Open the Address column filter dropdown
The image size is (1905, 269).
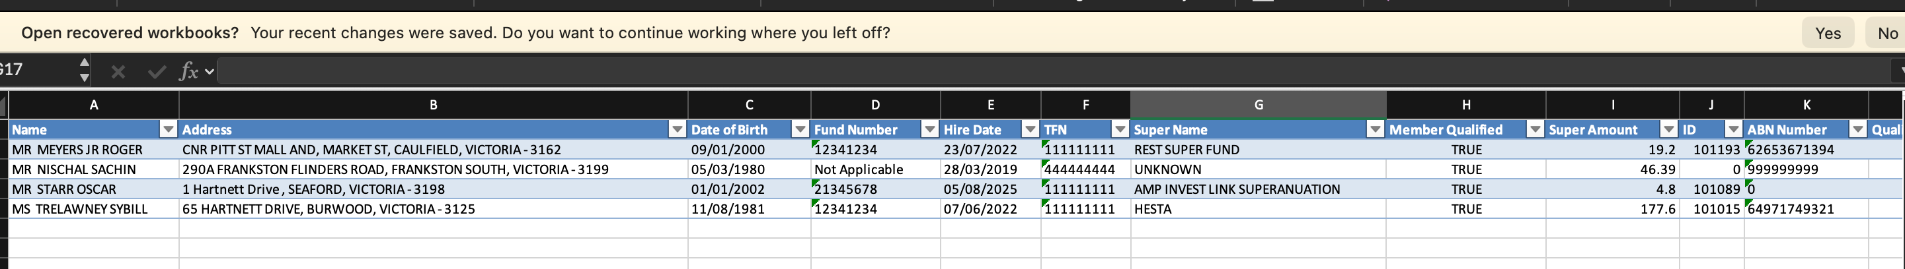pos(677,130)
